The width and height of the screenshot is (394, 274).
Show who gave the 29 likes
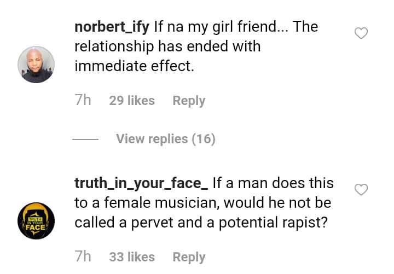point(132,101)
